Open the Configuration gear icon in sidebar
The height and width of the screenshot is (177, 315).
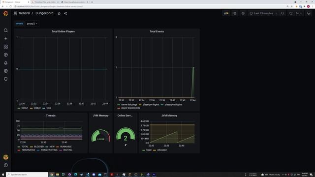coord(5,71)
